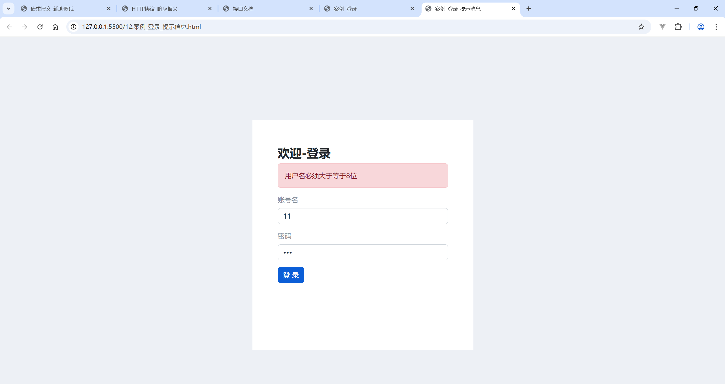Open the three-dot Chrome menu
725x384 pixels.
point(716,27)
